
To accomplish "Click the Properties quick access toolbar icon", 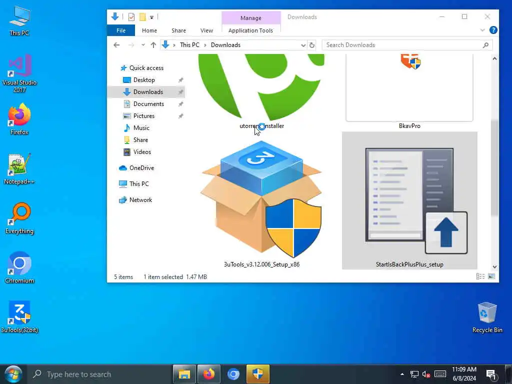I will tap(131, 17).
